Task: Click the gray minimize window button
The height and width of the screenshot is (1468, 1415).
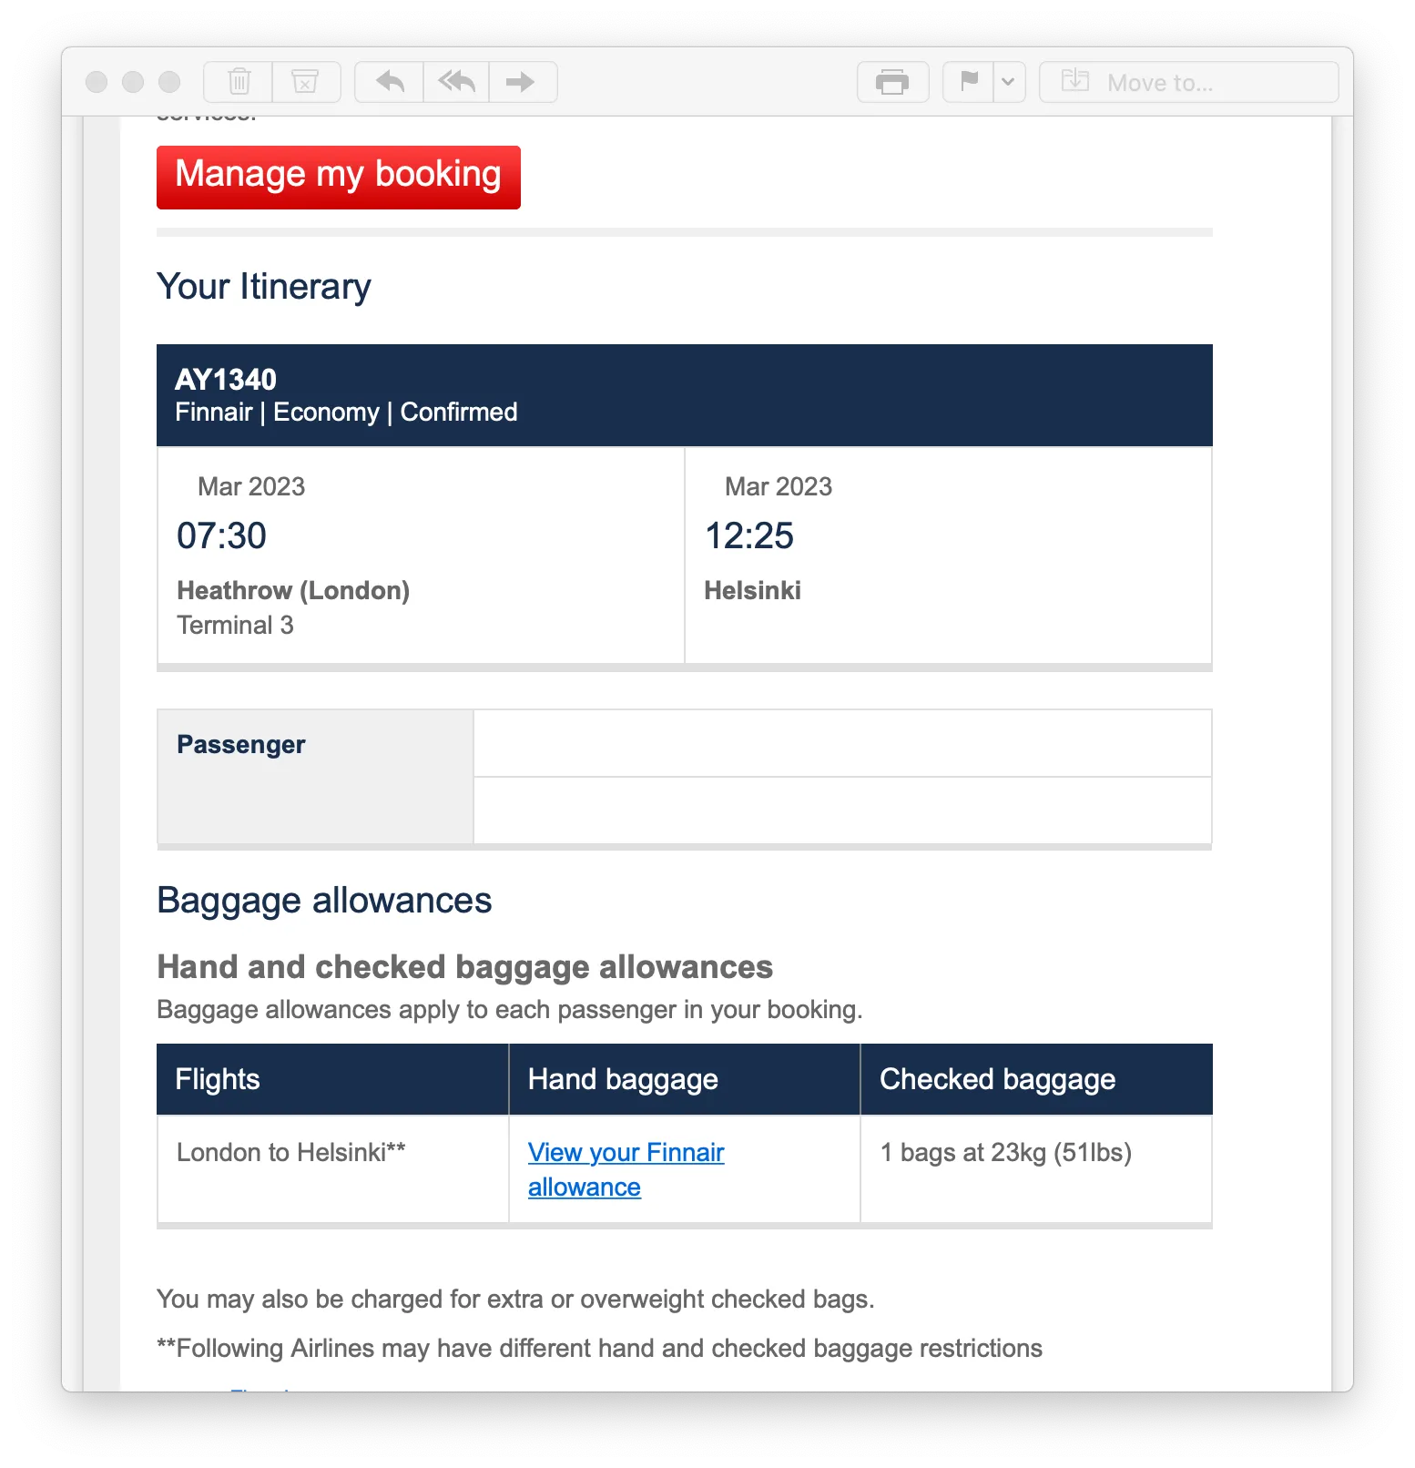Action: (x=133, y=82)
